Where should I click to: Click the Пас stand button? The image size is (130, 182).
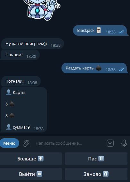pyautogui.click(x=96, y=159)
